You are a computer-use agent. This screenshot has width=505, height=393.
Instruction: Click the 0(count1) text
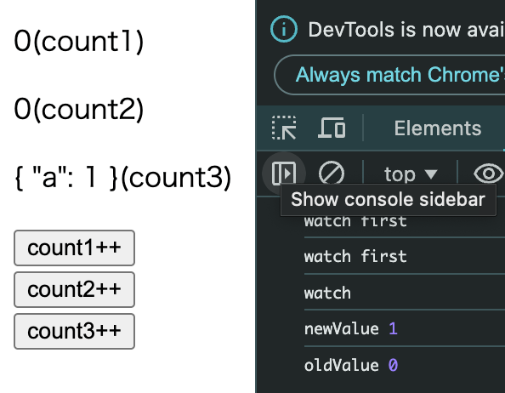79,41
